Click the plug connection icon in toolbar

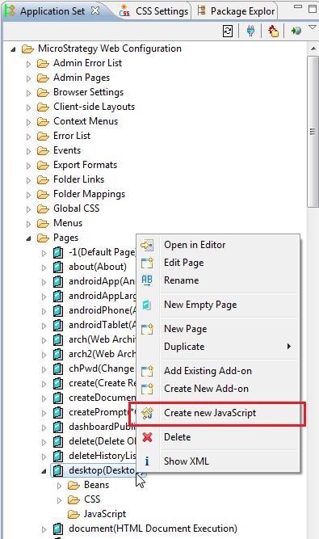(x=250, y=32)
